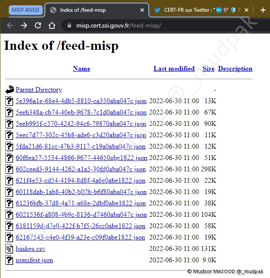Screen dimensions: 270x278
Task: Reload the page with refresh icon
Action: (38, 25)
